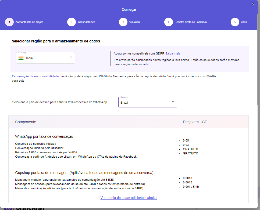Click Gupshup por taxa de mensagem heading
260x210 pixels.
coord(84,173)
